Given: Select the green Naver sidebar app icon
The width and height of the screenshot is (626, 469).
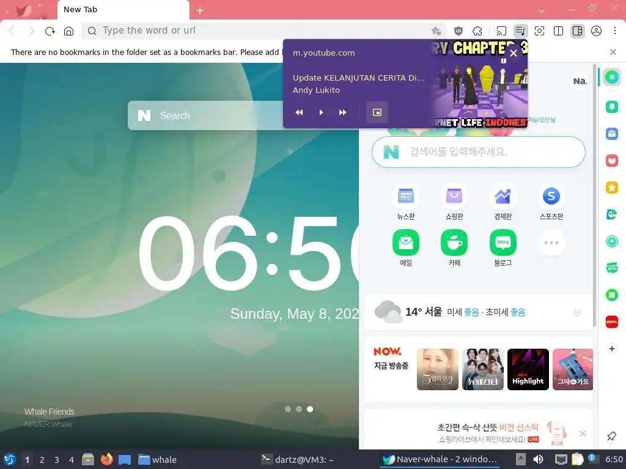Looking at the screenshot, I should (x=611, y=77).
